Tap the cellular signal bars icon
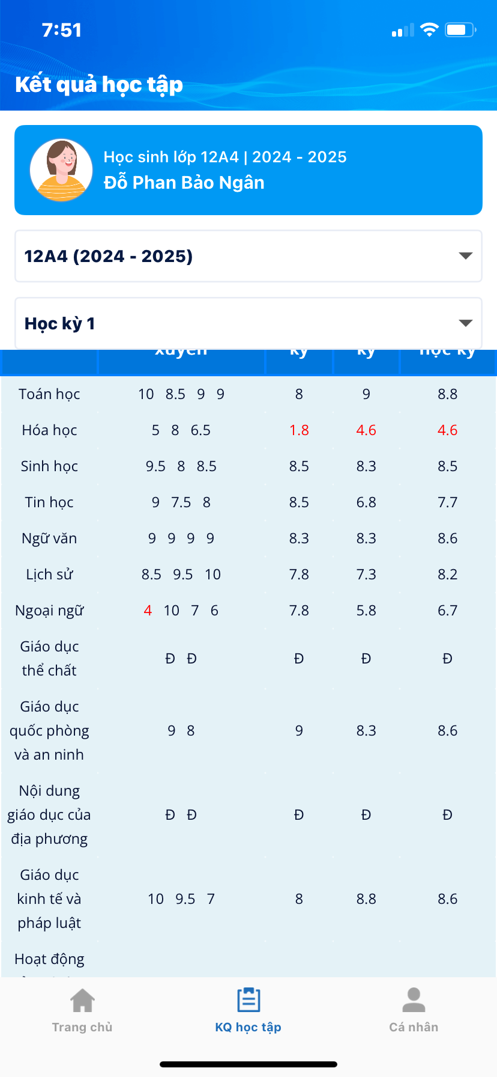 coord(403,31)
